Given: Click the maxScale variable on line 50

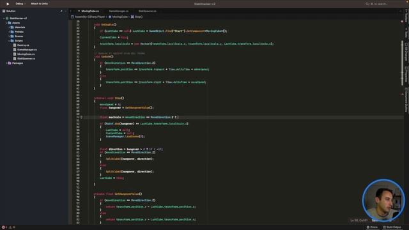Looking at the screenshot, I should click(x=115, y=118).
